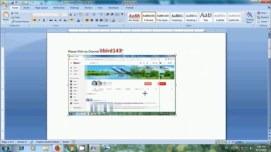
Task: Click the macro recording status icon
Action: [73, 142]
